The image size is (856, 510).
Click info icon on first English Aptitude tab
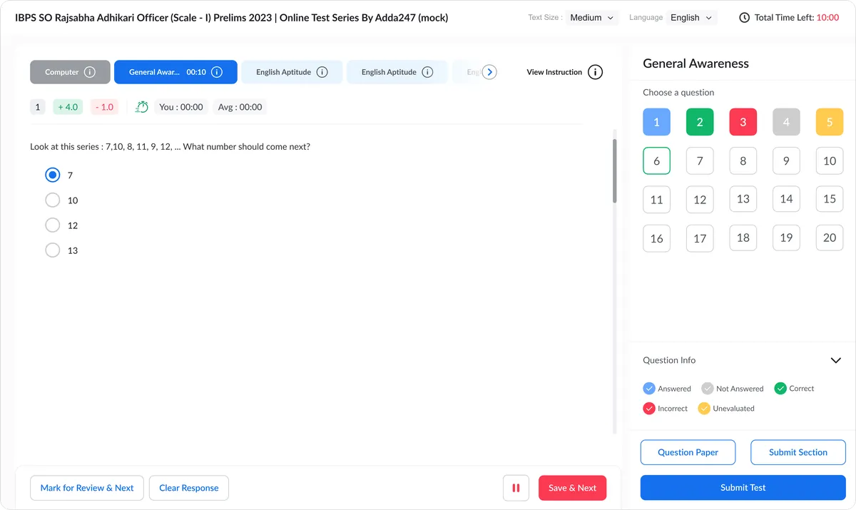[x=322, y=72]
